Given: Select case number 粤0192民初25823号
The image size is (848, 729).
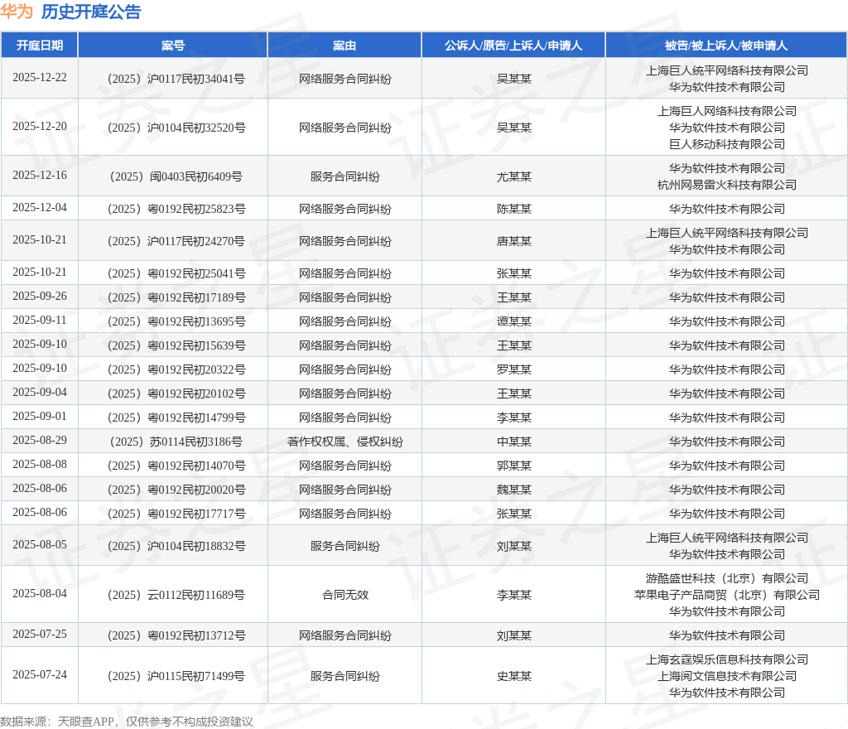Looking at the screenshot, I should 176,209.
